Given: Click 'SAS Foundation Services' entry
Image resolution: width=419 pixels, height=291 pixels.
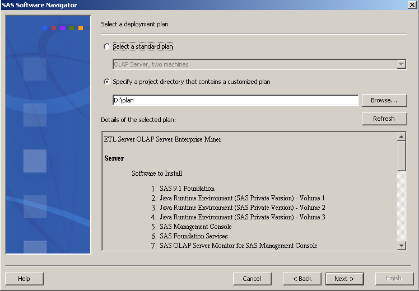Looking at the screenshot, I should (194, 236).
